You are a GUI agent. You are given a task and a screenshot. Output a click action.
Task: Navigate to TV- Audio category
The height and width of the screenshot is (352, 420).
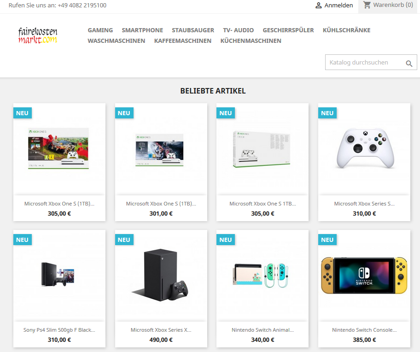tap(239, 30)
